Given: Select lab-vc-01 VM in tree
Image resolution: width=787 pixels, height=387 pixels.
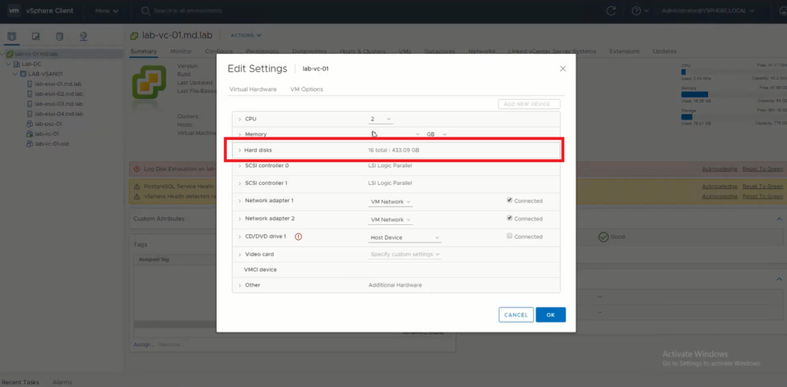Looking at the screenshot, I should pyautogui.click(x=46, y=134).
